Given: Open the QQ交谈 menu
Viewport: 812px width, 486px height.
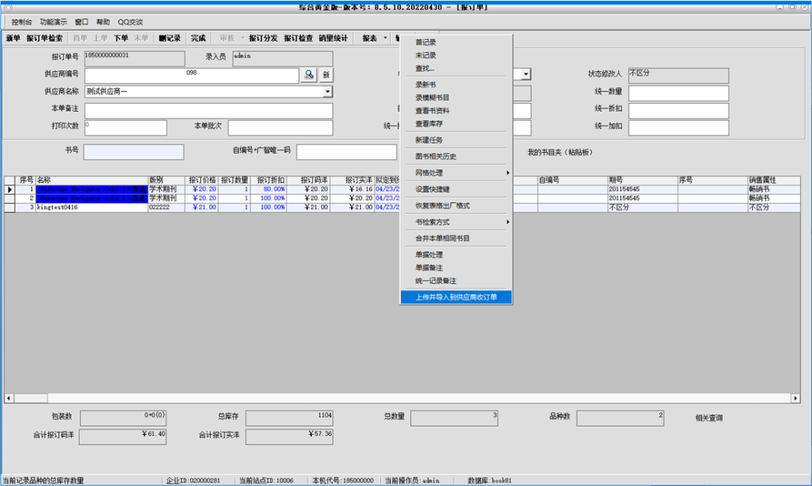Looking at the screenshot, I should point(130,22).
